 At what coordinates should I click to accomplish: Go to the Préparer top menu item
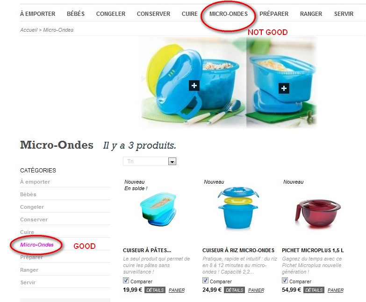274,14
